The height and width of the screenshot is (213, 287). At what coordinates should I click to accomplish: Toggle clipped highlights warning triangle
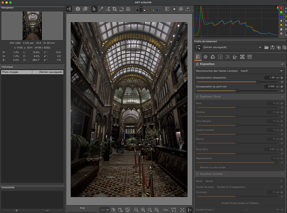[x=188, y=9]
